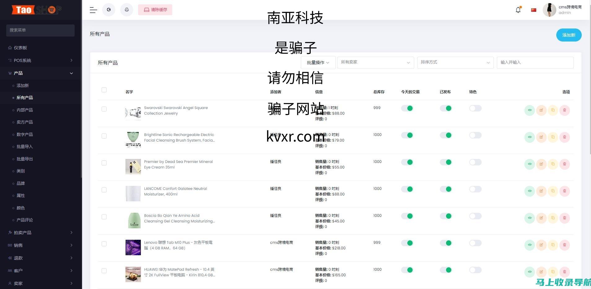Screen dimensions: 591x289
Task: Toggle sidebar with hamburger menu icon
Action: click(93, 10)
